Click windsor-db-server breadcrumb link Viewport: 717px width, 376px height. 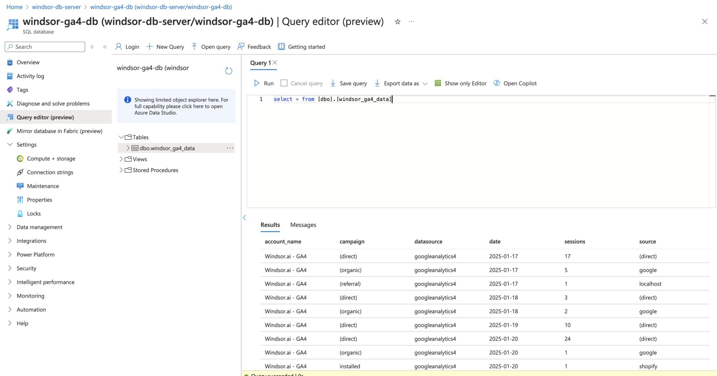tap(56, 7)
